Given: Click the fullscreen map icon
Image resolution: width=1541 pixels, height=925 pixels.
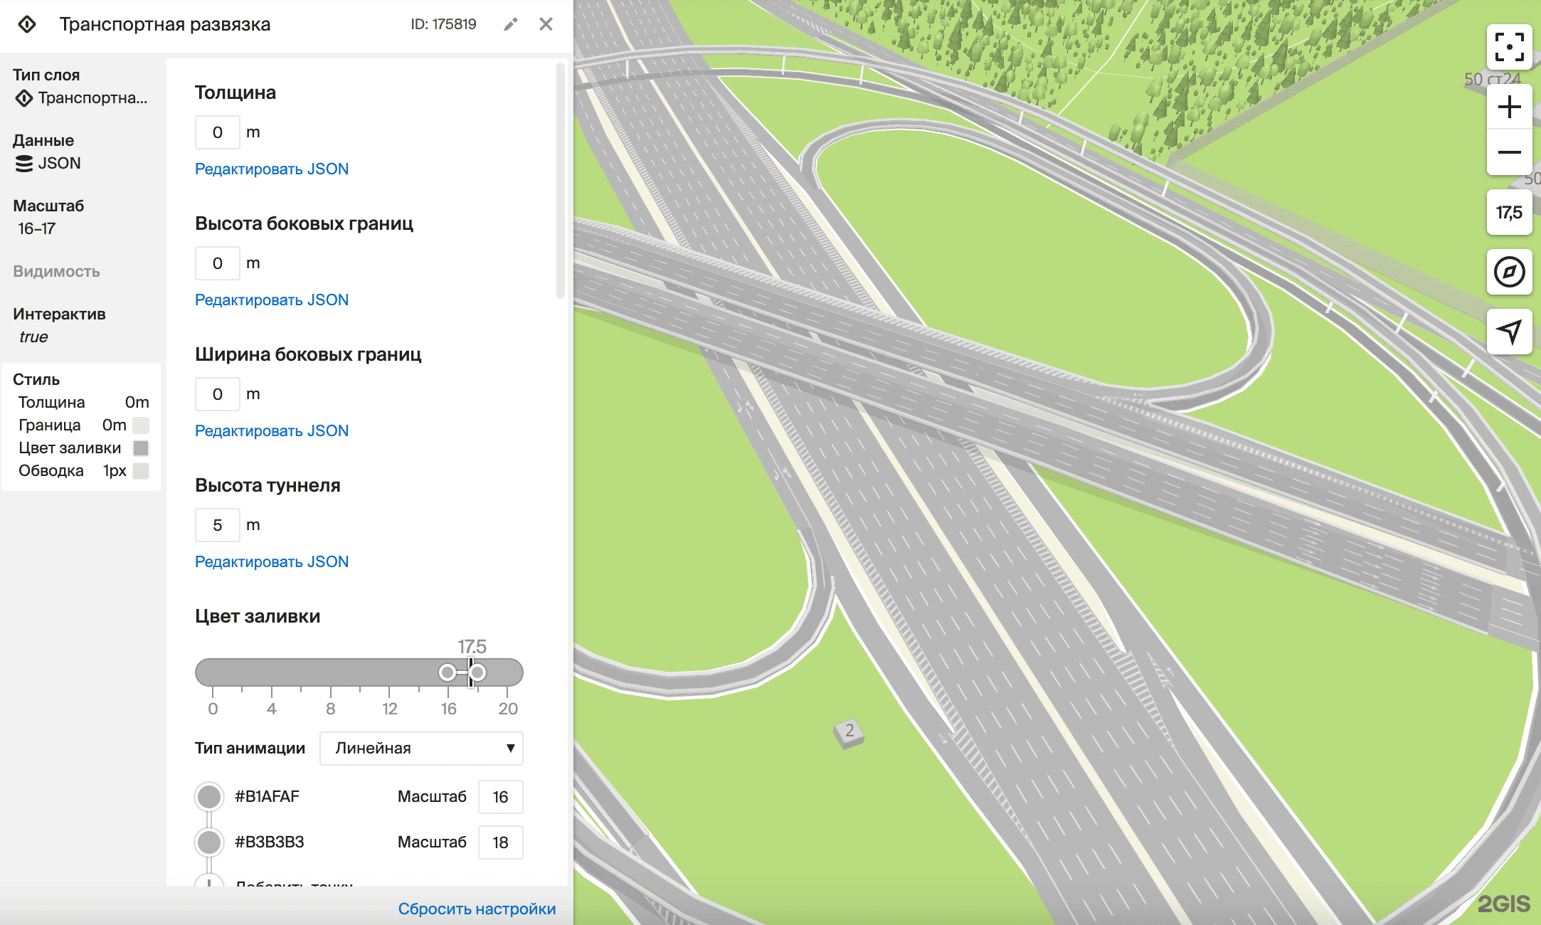Looking at the screenshot, I should pyautogui.click(x=1509, y=47).
